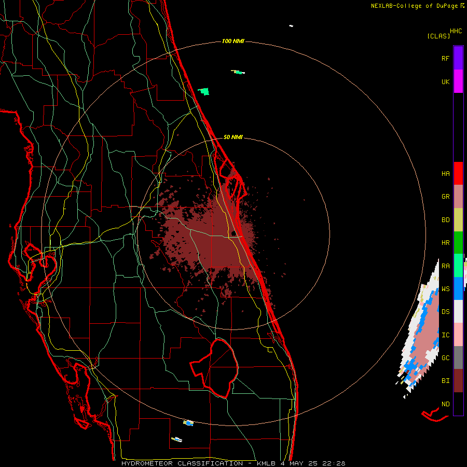The height and width of the screenshot is (467, 467).
Task: Click the DS legend label
Action: pyautogui.click(x=445, y=312)
